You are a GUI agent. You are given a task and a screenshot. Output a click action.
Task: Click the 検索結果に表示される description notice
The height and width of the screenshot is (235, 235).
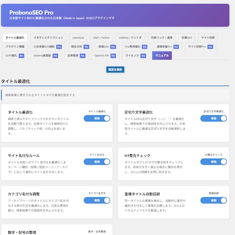pos(115,95)
